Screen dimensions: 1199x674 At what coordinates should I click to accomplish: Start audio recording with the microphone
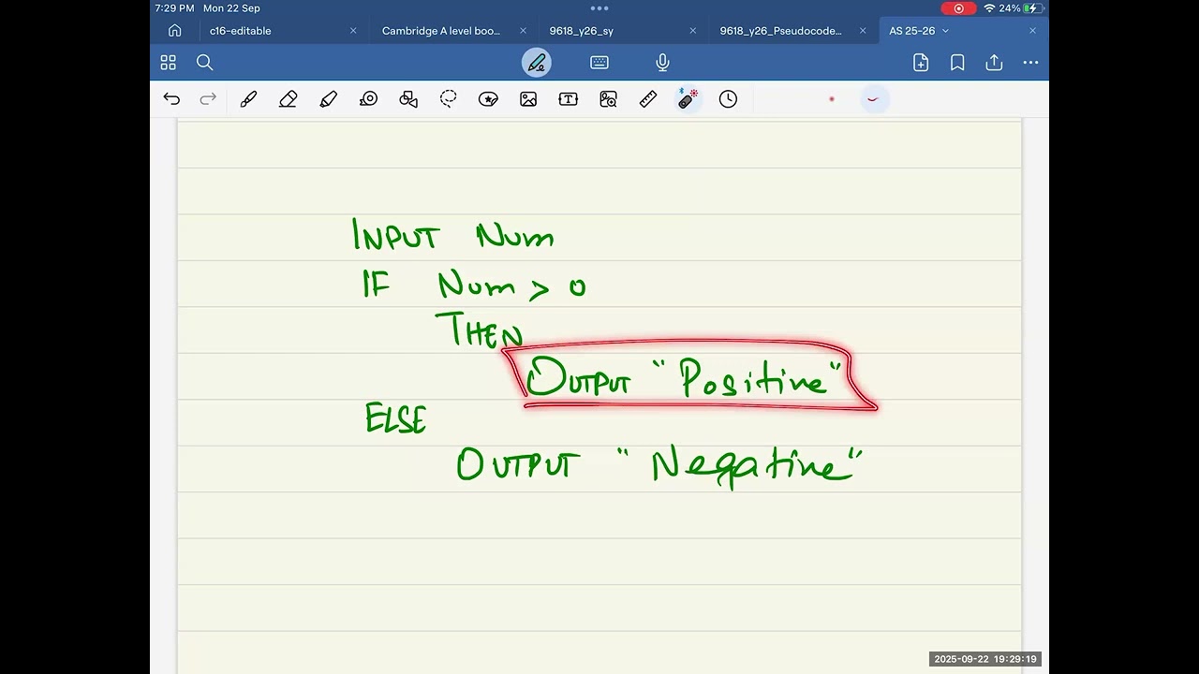point(662,63)
